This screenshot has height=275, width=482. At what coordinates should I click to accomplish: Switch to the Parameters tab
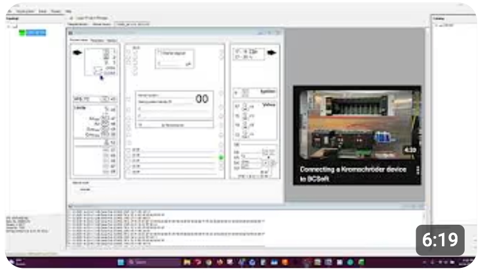(x=97, y=40)
